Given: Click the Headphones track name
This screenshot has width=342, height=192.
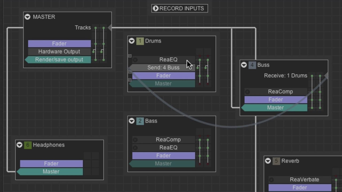Looking at the screenshot, I should [49, 145].
